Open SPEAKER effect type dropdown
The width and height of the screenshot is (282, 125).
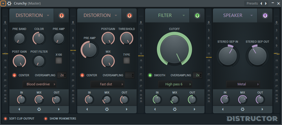pos(235,15)
